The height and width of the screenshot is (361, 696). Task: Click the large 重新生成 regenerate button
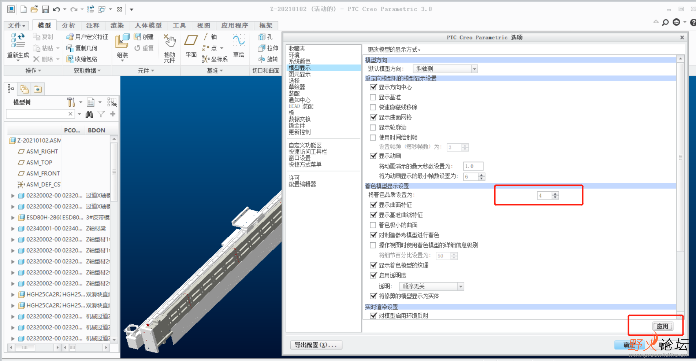(x=18, y=46)
